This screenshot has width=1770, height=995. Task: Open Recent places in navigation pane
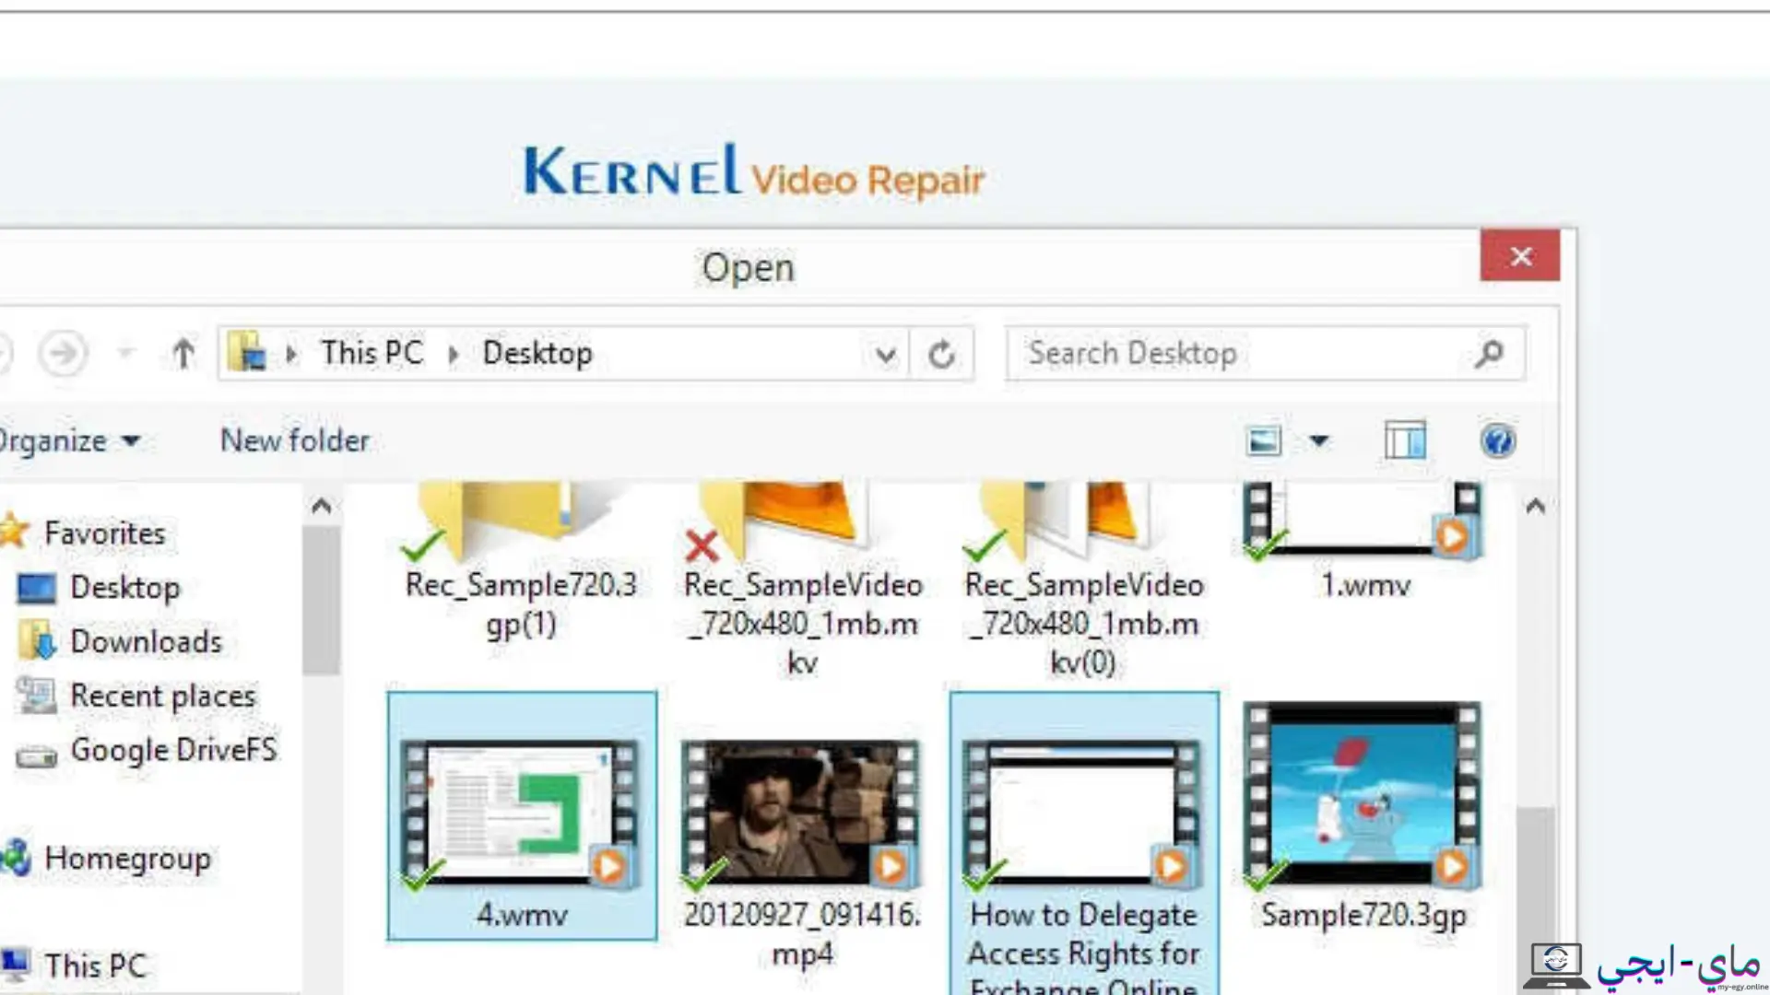point(163,696)
